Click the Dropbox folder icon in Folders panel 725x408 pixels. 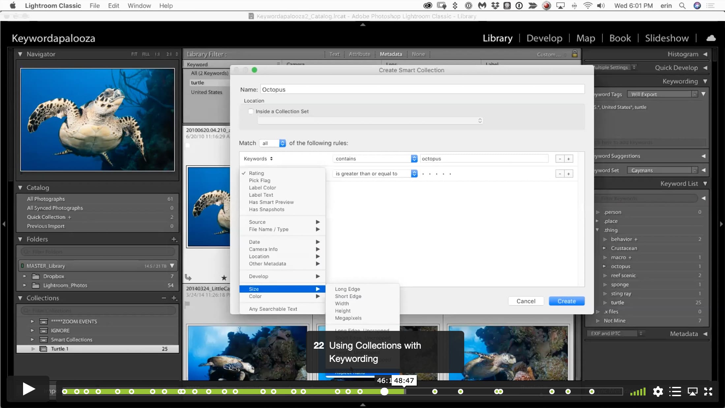tap(36, 276)
